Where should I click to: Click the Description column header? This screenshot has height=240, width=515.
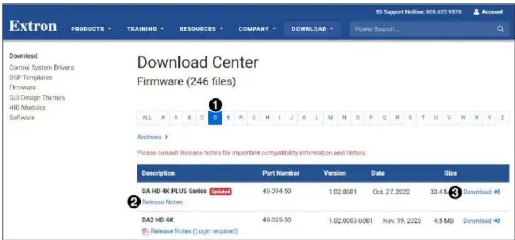click(158, 173)
